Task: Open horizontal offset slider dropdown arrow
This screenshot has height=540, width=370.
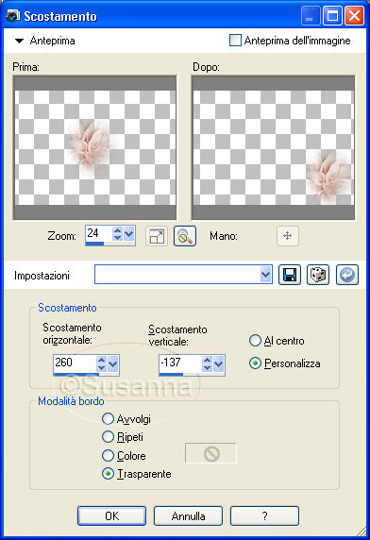Action: [113, 364]
